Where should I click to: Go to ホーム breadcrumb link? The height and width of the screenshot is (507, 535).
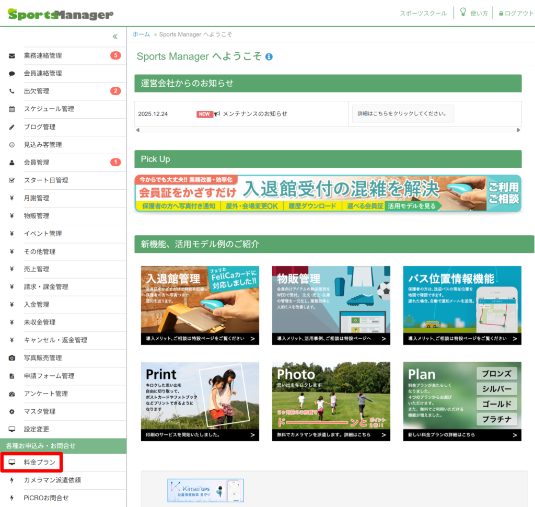coord(141,34)
